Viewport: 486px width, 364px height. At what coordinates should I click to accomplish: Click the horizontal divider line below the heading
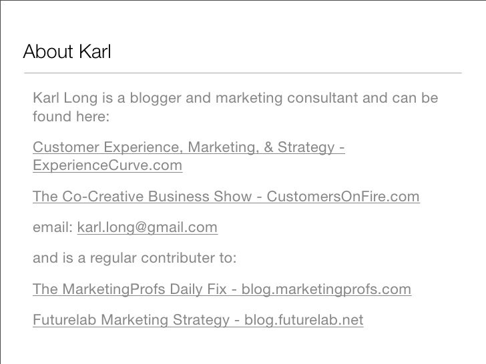243,73
